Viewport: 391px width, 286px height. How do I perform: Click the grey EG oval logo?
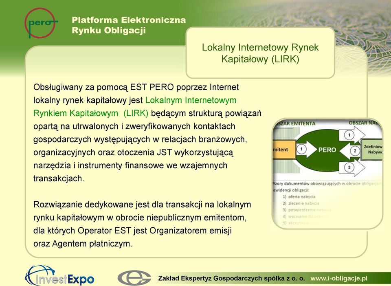(x=134, y=278)
